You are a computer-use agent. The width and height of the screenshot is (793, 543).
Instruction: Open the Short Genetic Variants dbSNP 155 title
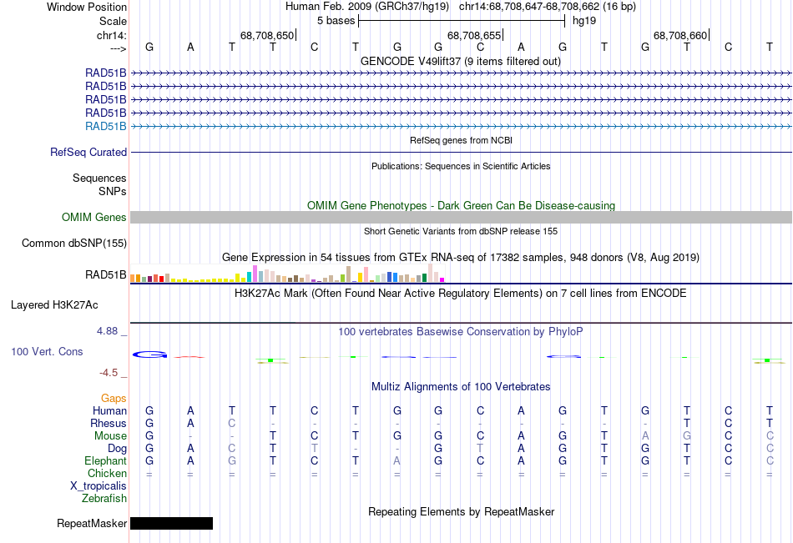tap(461, 231)
